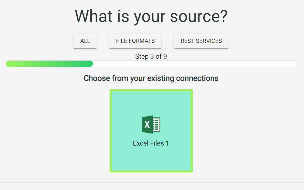
Task: Click the empty teal area above the Excel icon
Action: click(x=151, y=103)
